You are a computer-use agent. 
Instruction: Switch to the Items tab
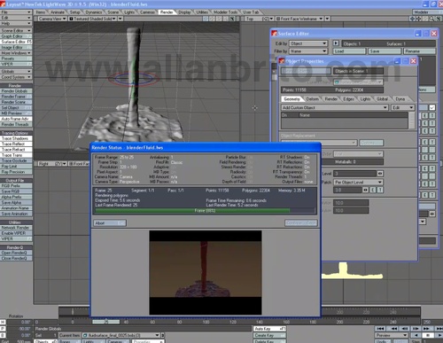(x=41, y=12)
